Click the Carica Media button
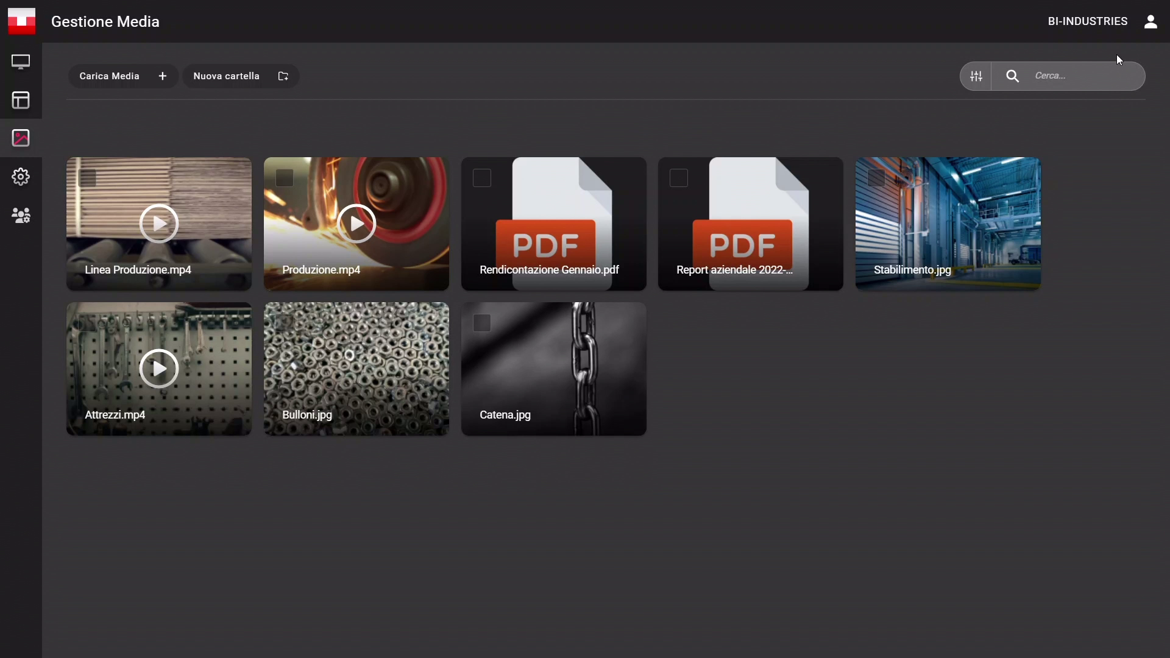The width and height of the screenshot is (1170, 658). [123, 76]
